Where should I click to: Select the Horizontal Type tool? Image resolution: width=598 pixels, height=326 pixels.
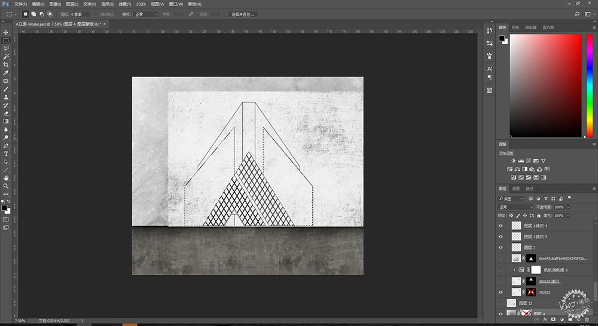(x=6, y=154)
